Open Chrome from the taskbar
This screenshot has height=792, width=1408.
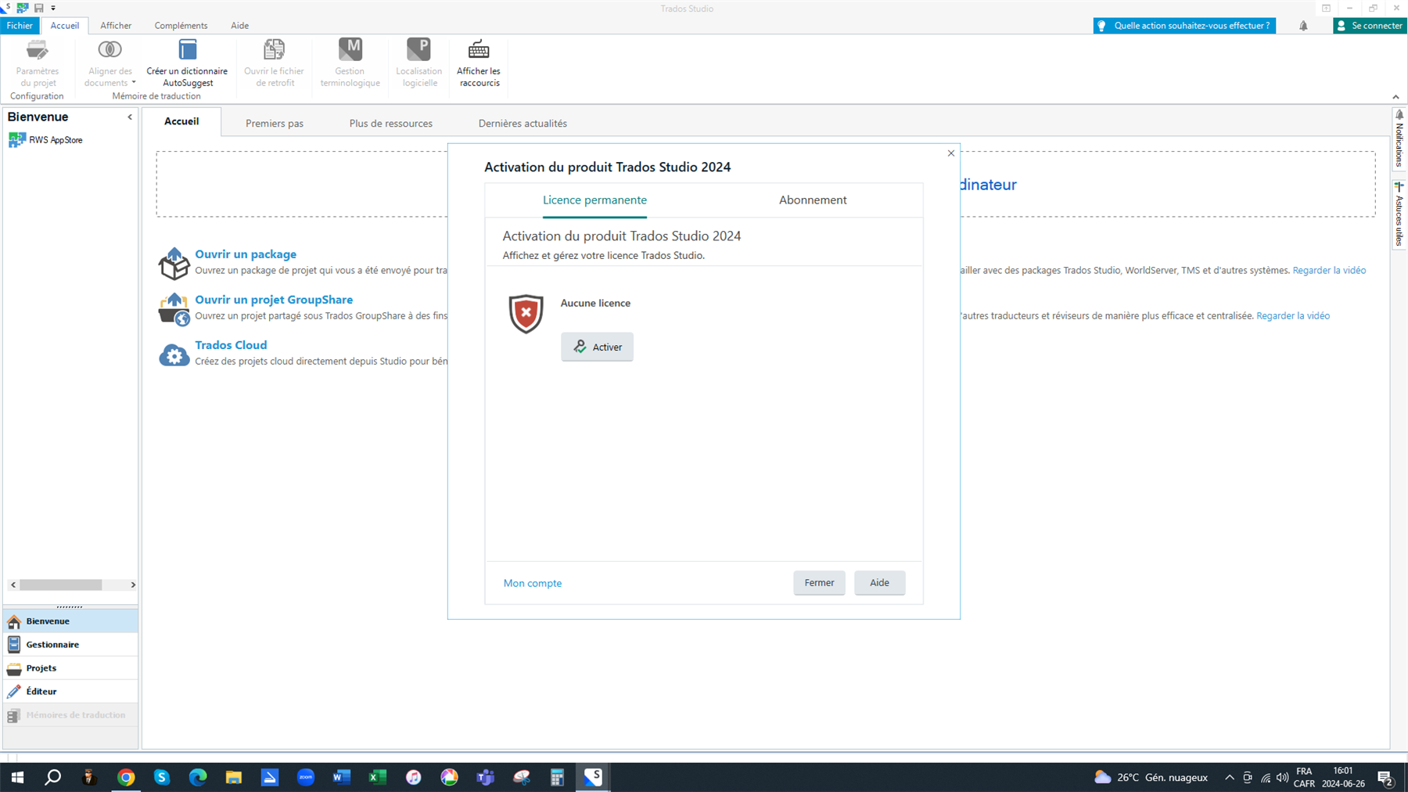(x=126, y=777)
